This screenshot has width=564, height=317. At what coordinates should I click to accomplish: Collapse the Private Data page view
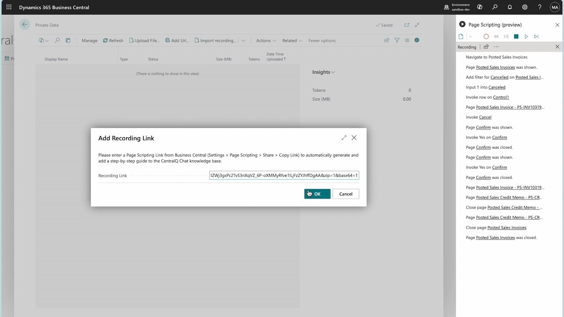(x=417, y=25)
